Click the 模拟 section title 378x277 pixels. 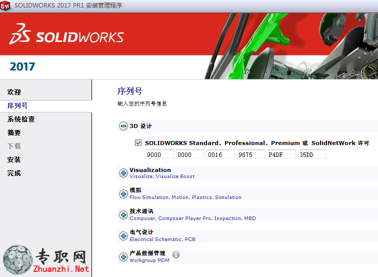pyautogui.click(x=135, y=190)
